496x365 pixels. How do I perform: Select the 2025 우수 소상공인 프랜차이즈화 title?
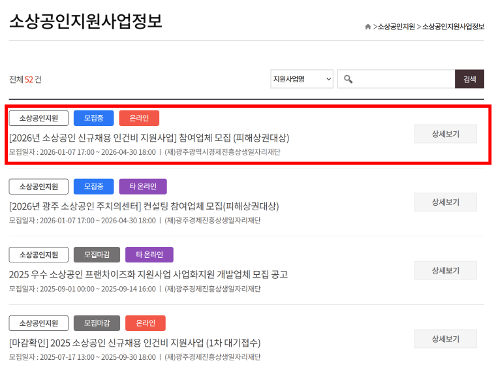coord(148,274)
